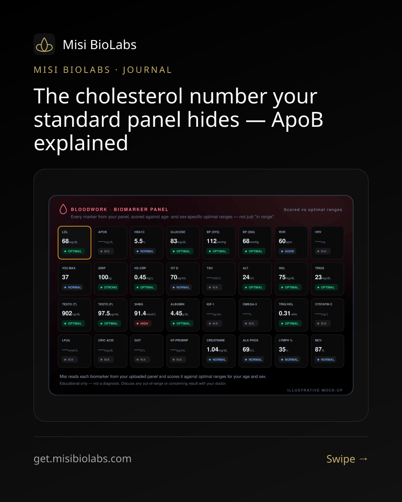
Task: Click the GOOD badge on RHR card
Action: coord(288,251)
